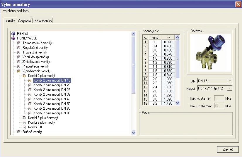242x157 pixels.
Task: Switch to the Ventily tab
Action: [x=10, y=20]
